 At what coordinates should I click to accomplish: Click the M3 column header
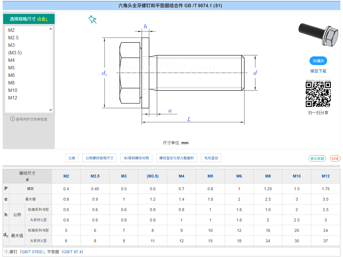124,176
